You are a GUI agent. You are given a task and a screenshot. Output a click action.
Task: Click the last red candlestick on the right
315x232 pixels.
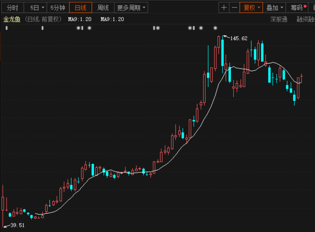point(302,78)
